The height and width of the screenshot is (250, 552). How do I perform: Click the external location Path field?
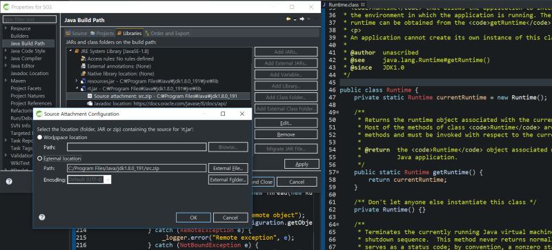click(x=137, y=169)
